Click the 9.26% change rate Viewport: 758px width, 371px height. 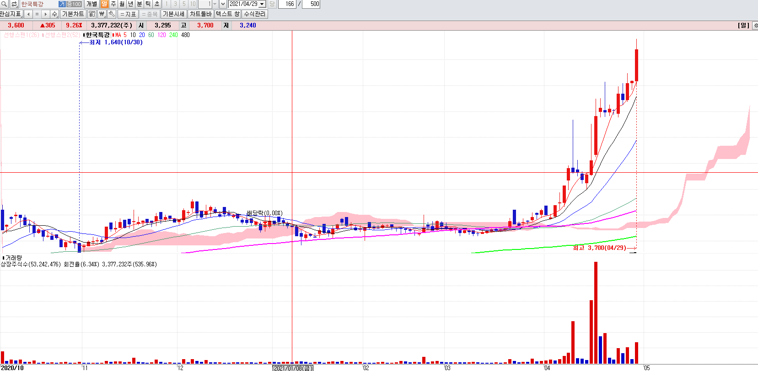click(74, 25)
